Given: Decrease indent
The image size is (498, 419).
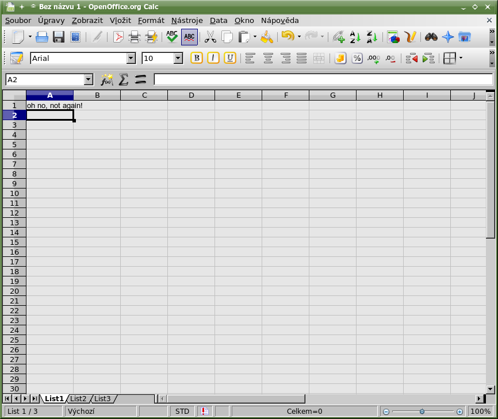Looking at the screenshot, I should (412, 59).
